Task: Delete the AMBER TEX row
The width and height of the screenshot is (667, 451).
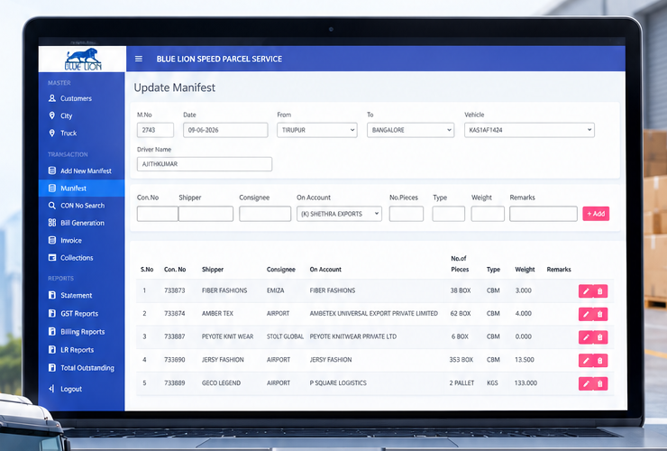Action: coord(600,314)
